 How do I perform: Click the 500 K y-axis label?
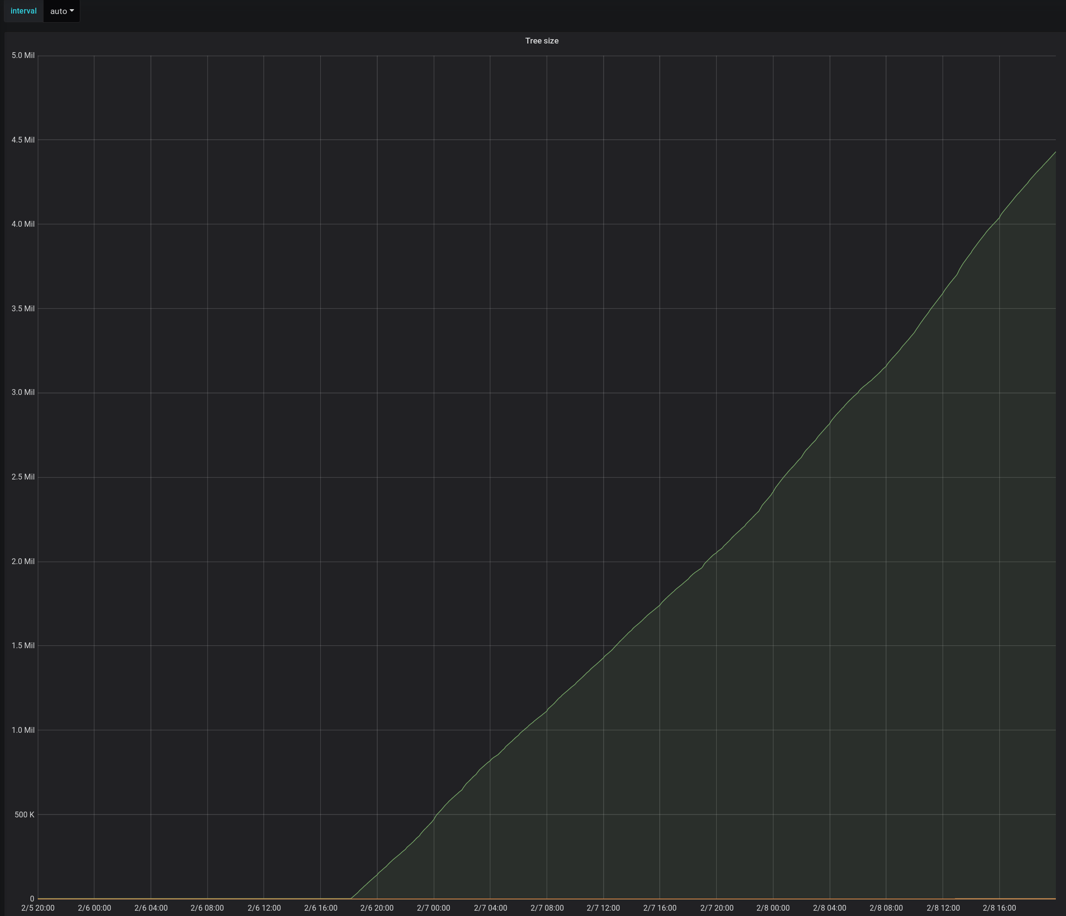pyautogui.click(x=24, y=815)
